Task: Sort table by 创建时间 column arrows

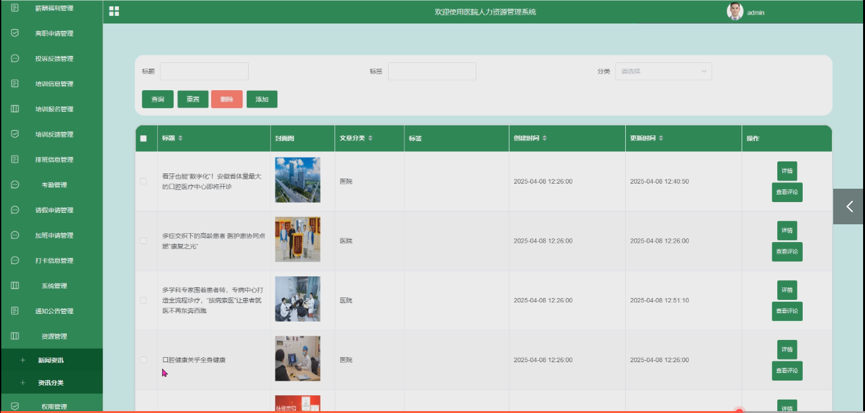Action: coord(544,139)
